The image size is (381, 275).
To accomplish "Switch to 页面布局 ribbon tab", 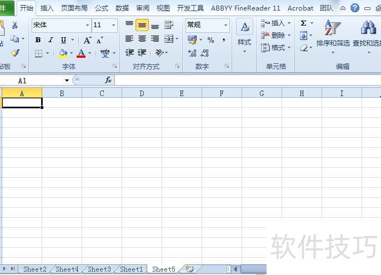I will tap(74, 8).
